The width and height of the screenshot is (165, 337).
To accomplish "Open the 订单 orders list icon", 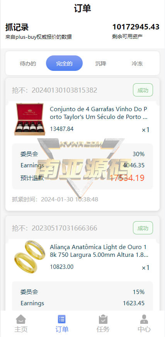I will [x=62, y=319].
